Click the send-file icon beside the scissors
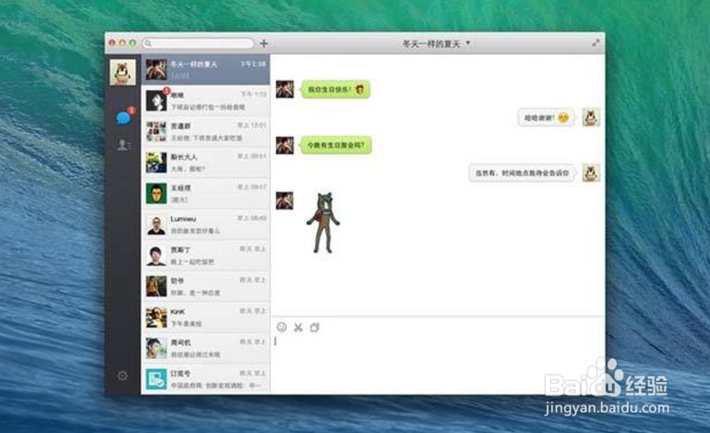Viewport: 710px width, 433px height. coord(315,327)
